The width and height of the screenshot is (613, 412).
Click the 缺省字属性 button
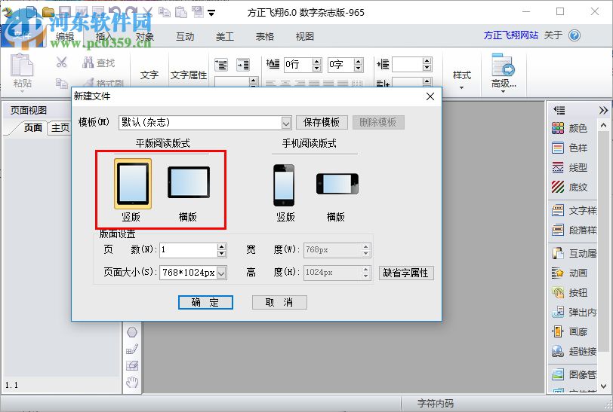(406, 273)
